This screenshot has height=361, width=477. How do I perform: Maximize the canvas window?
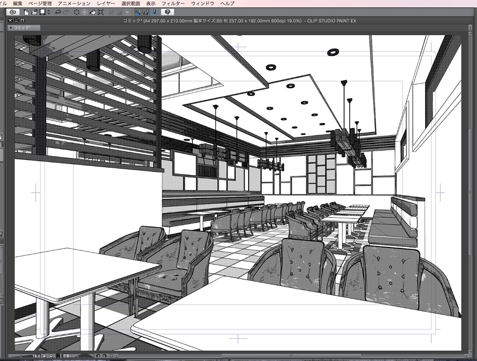point(22,21)
